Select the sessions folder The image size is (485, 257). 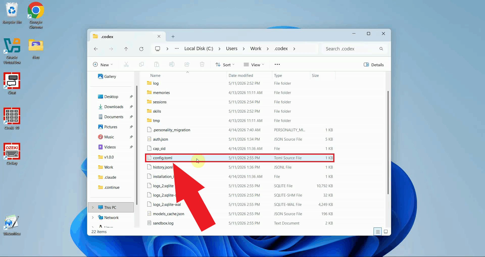[240, 102]
